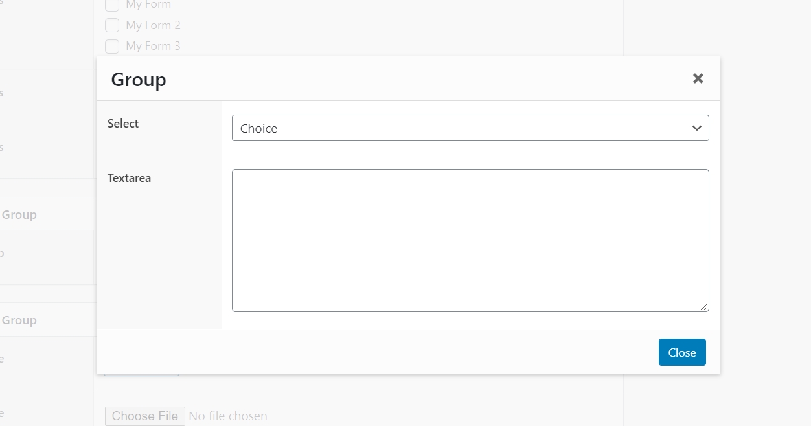Image resolution: width=811 pixels, height=426 pixels.
Task: Tick the partially visible My Form checkbox
Action: 112,5
